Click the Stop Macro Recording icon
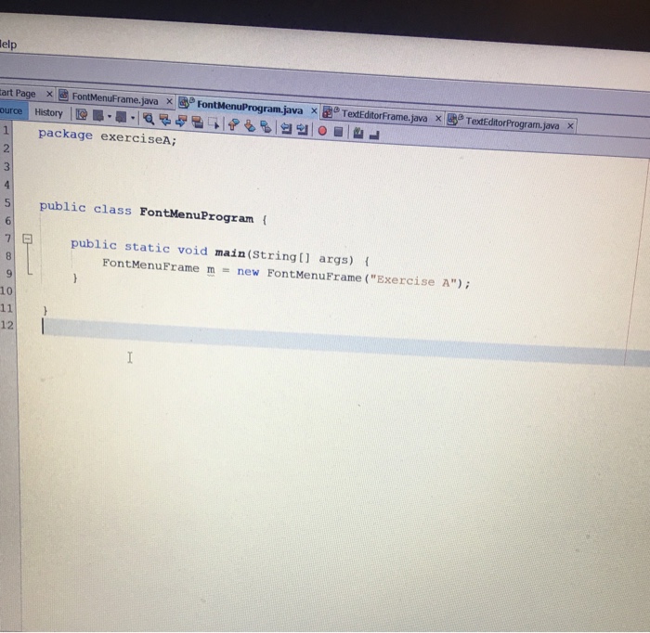This screenshot has width=650, height=633. point(338,132)
